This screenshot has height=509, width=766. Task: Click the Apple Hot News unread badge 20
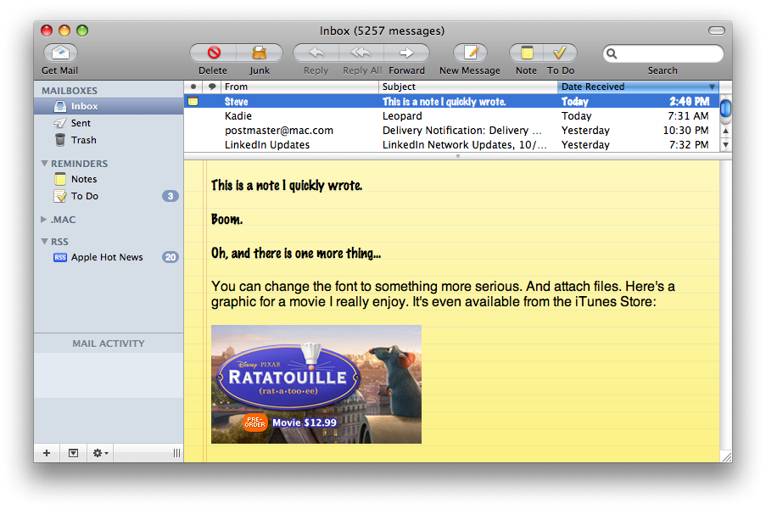[170, 257]
